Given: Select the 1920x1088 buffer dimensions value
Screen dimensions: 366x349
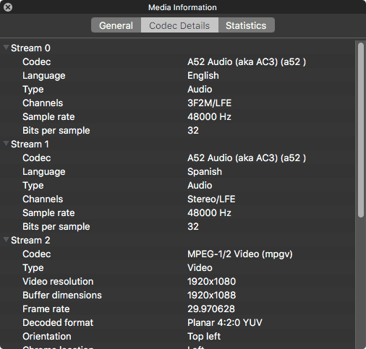Looking at the screenshot, I should (x=211, y=296).
